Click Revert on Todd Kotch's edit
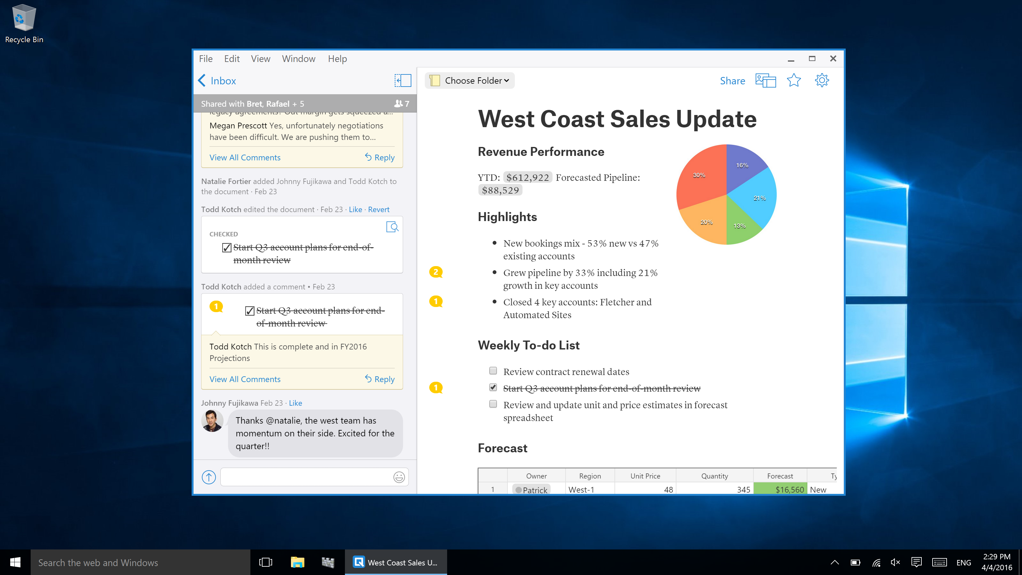 pos(378,210)
